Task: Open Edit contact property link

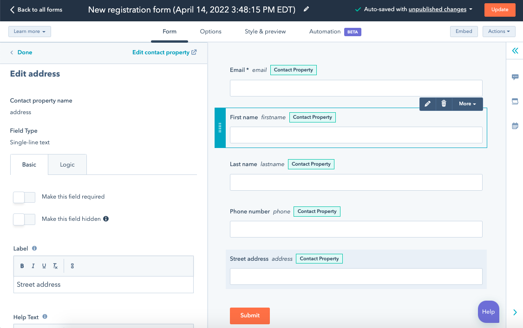Action: pyautogui.click(x=161, y=52)
